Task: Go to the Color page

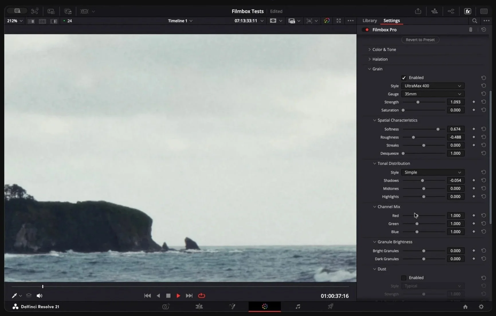Action: coord(264,307)
